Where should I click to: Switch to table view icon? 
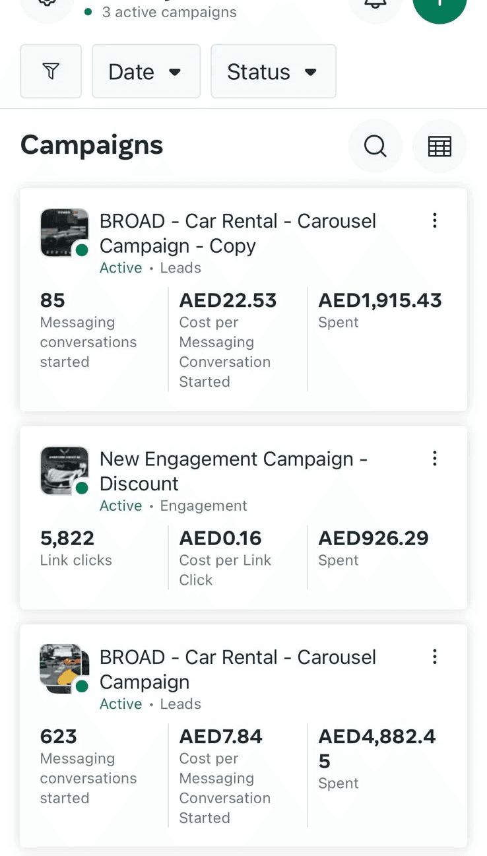(439, 146)
